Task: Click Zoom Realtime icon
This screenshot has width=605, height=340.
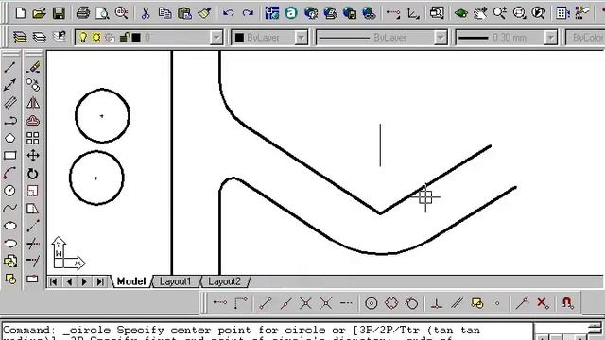Action: point(500,13)
